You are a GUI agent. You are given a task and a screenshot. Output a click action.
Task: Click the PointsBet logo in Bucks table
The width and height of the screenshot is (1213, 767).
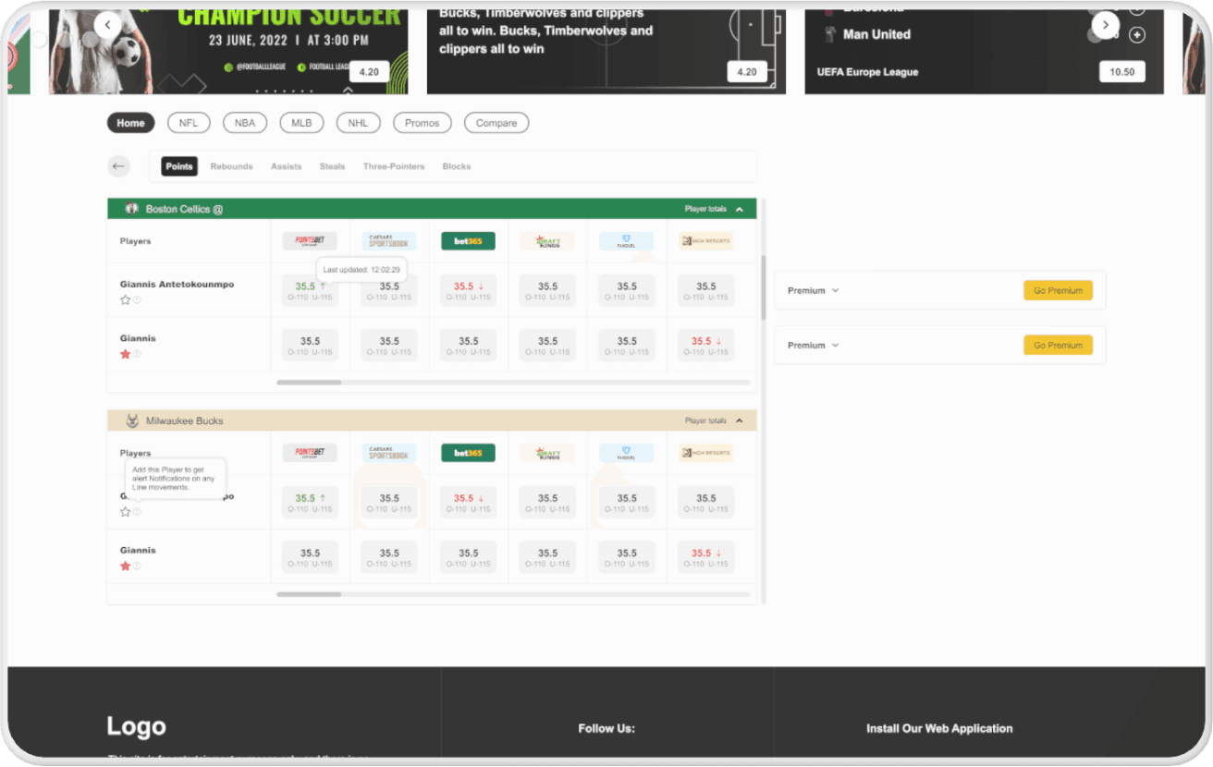pos(310,453)
